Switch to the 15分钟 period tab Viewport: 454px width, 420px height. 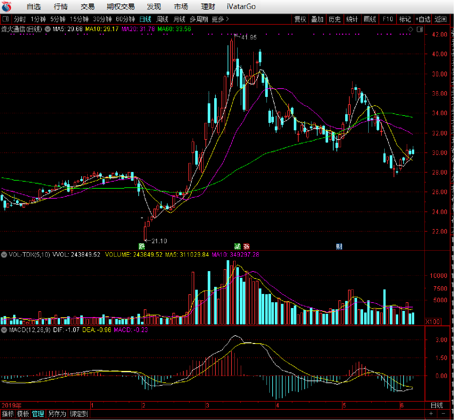(79, 19)
